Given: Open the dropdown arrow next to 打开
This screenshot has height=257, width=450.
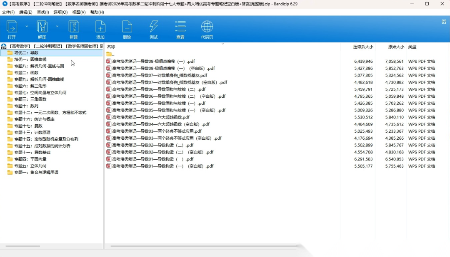Looking at the screenshot, I should [27, 26].
